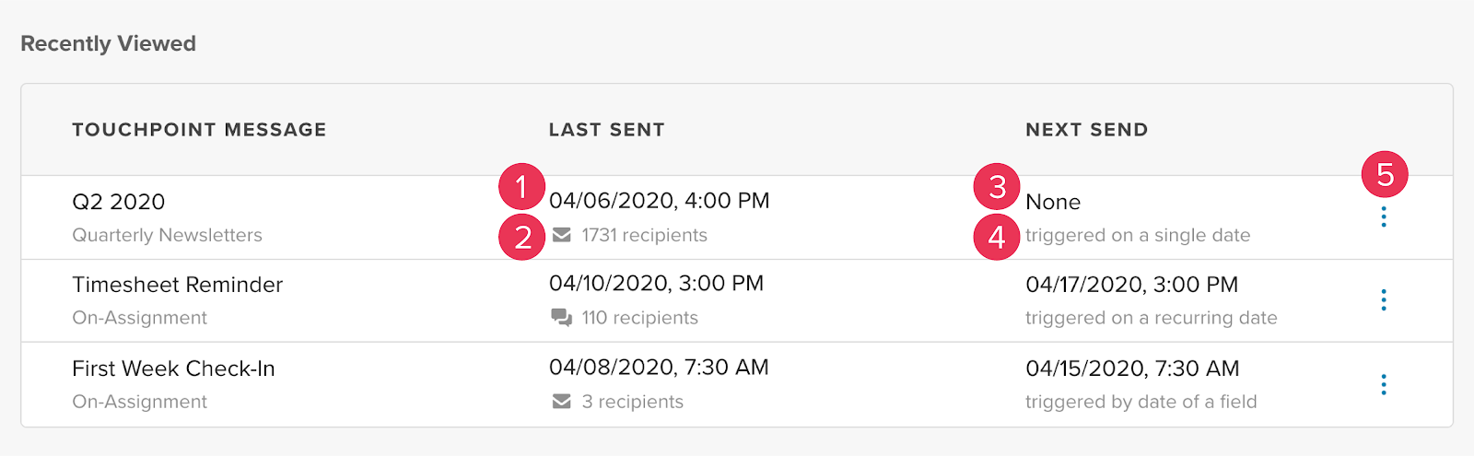Click red annotation marker number 5

pyautogui.click(x=1385, y=174)
